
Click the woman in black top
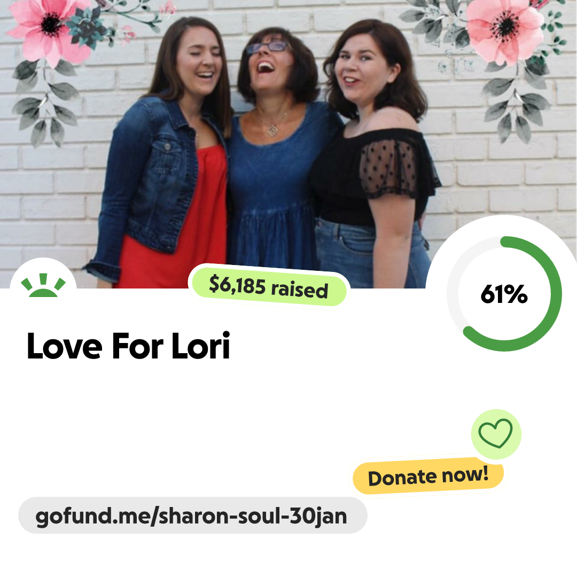coord(376,154)
